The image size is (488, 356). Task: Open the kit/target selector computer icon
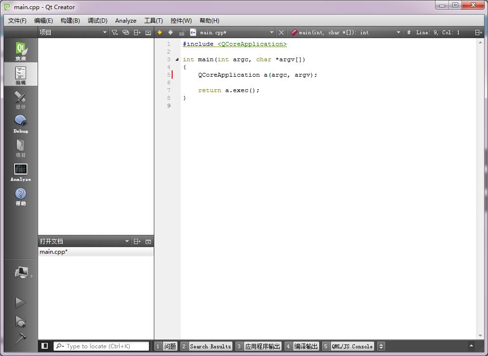click(21, 273)
